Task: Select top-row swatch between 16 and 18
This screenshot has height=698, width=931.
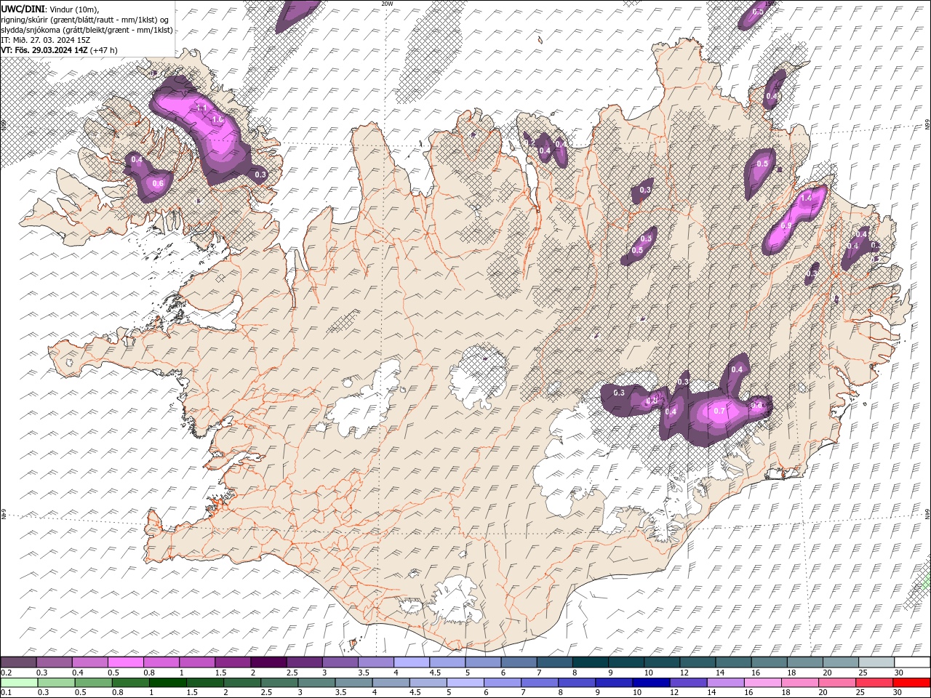Action: pyautogui.click(x=770, y=662)
